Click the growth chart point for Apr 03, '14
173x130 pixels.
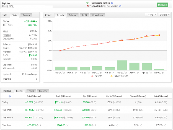pyautogui.click(x=159, y=35)
